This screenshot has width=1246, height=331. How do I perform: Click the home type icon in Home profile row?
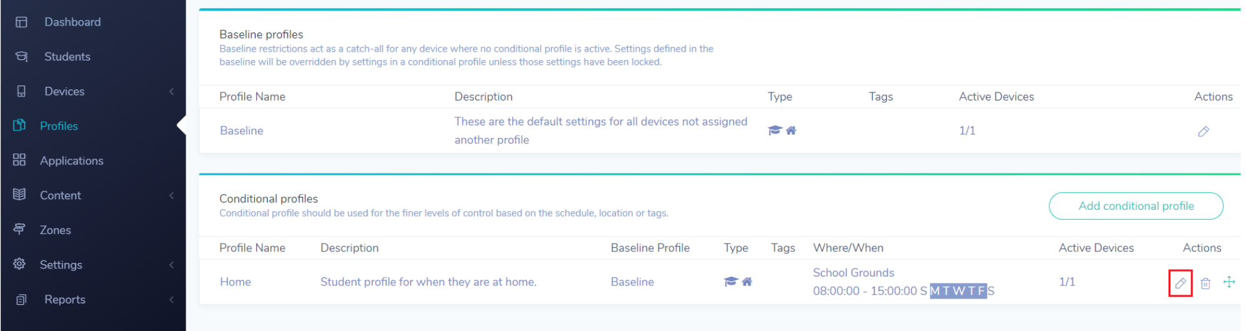747,282
